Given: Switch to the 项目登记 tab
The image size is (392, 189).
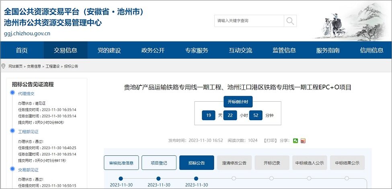Looking at the screenshot, I should [x=159, y=163].
